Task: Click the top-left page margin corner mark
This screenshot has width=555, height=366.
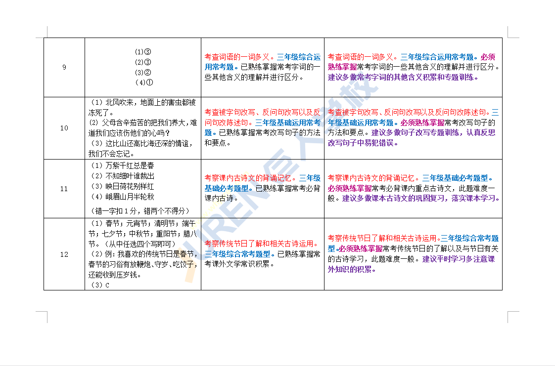Action: point(43,33)
